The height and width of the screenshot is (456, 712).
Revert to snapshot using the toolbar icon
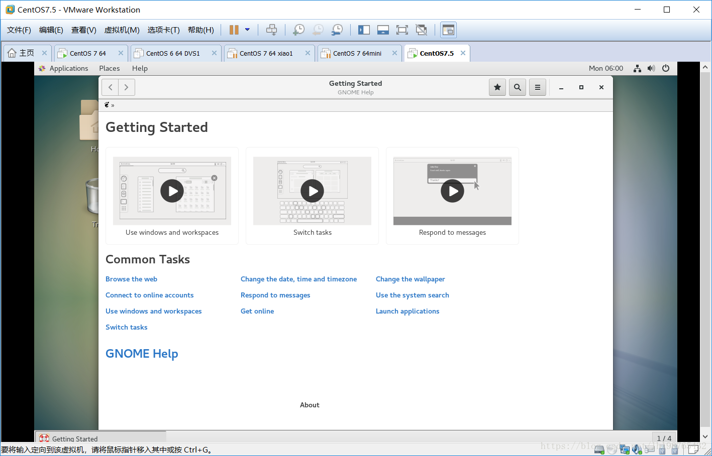[x=318, y=30]
